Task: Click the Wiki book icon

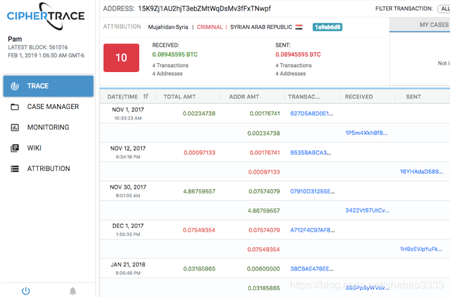Action: 15,148
